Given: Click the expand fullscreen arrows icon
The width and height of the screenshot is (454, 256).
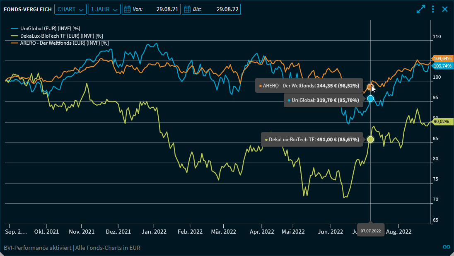Looking at the screenshot, I should 421,9.
